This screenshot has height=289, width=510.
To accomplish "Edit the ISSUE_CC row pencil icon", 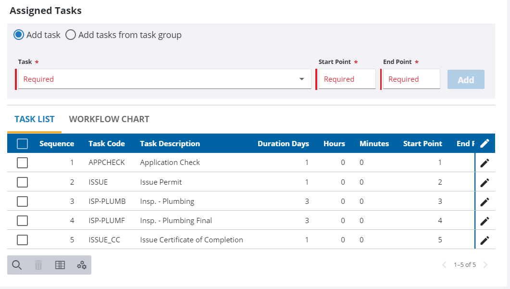I will point(485,240).
